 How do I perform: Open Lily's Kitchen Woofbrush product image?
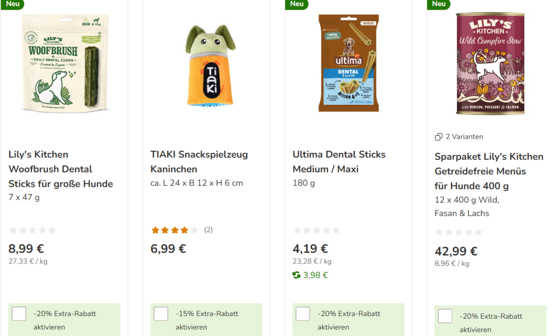coord(64,64)
